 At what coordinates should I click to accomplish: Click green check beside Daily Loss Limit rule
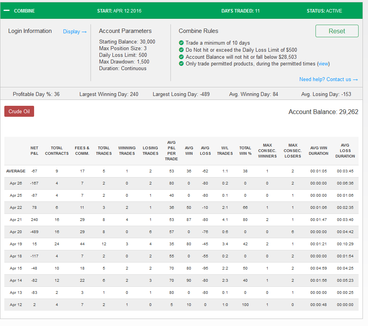coord(181,50)
